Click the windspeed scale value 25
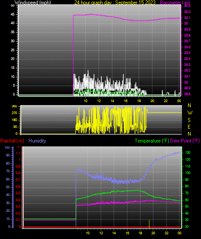 [x=13, y=50]
